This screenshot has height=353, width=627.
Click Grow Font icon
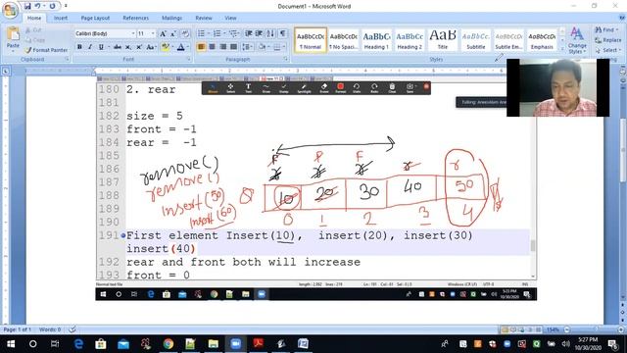coord(164,33)
